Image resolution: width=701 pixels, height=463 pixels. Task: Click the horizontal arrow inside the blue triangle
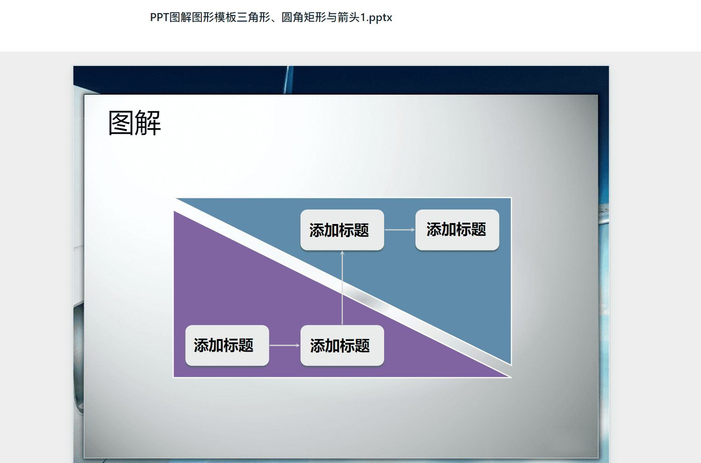coord(400,230)
